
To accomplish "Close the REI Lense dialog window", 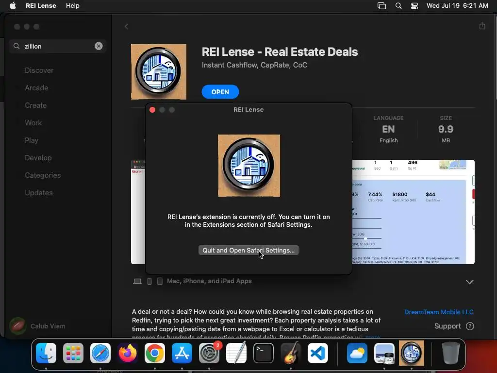I will coord(152,110).
